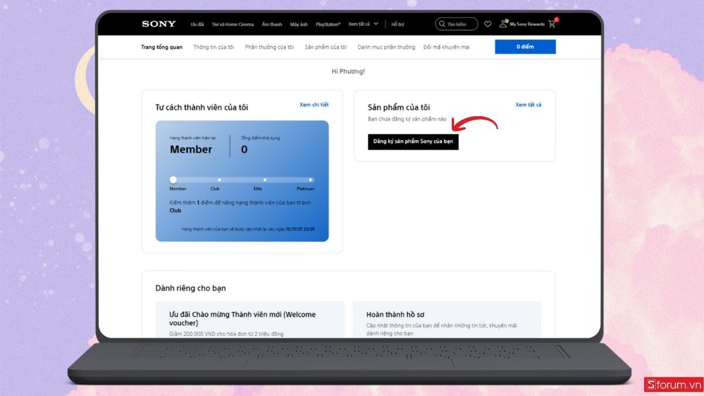This screenshot has height=396, width=704.
Task: Click the Sony logo in the navigation bar
Action: click(x=158, y=23)
